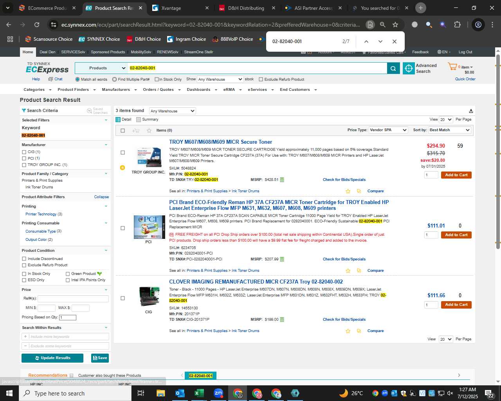This screenshot has height=401, width=501.
Task: Check ESD Only filter
Action: click(24, 280)
